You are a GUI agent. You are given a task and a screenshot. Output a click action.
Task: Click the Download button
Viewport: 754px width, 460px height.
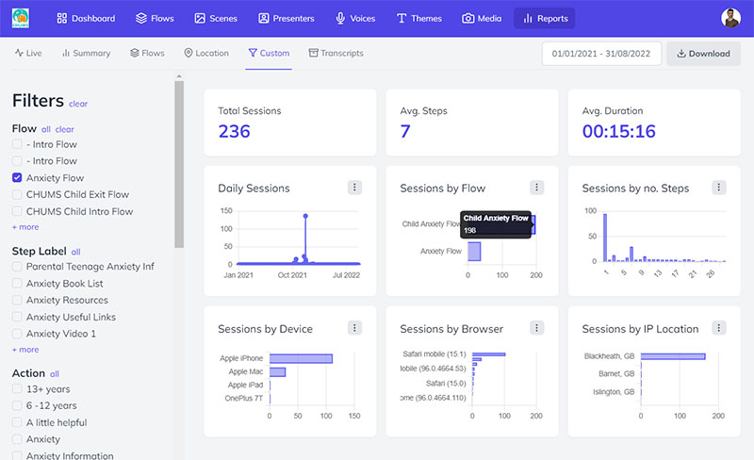click(703, 54)
